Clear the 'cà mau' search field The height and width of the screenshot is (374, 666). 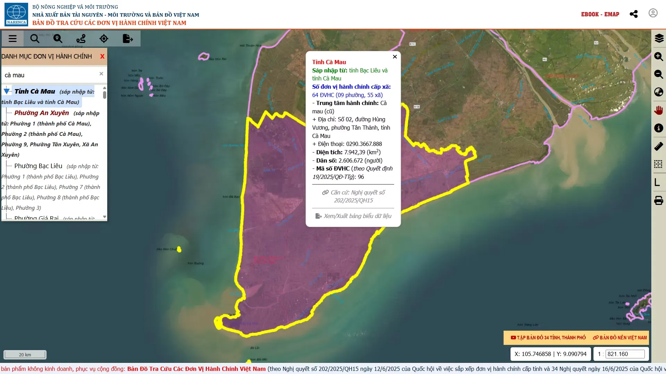(101, 73)
